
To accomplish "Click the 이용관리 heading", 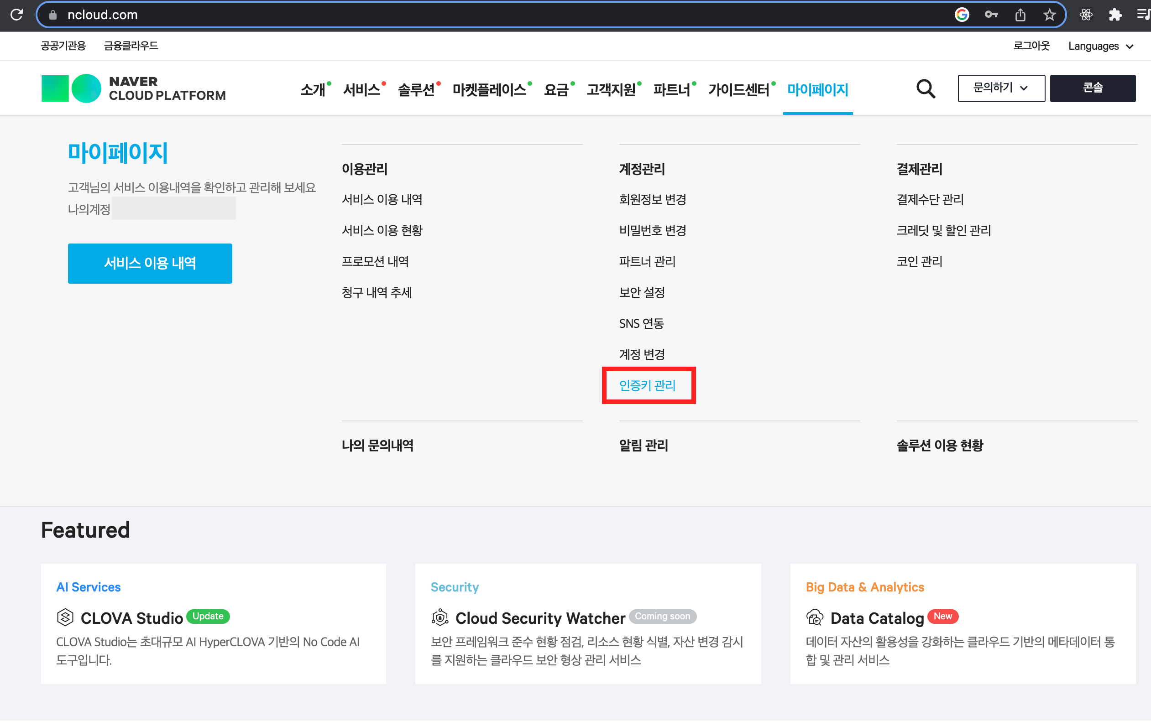I will coord(364,169).
